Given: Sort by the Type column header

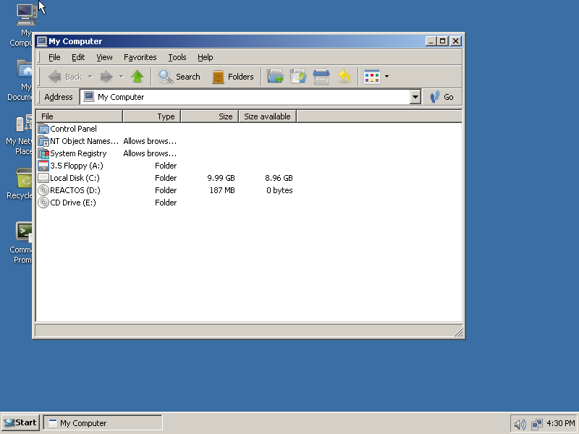Looking at the screenshot, I should (151, 116).
